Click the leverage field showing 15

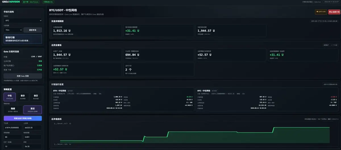[x=13, y=147]
